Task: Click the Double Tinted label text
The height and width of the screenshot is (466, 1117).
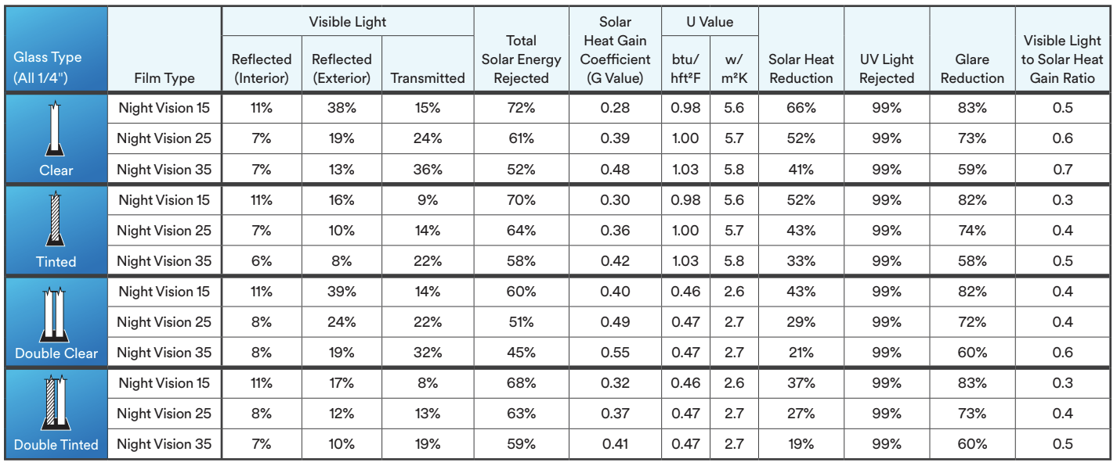Action: tap(56, 445)
